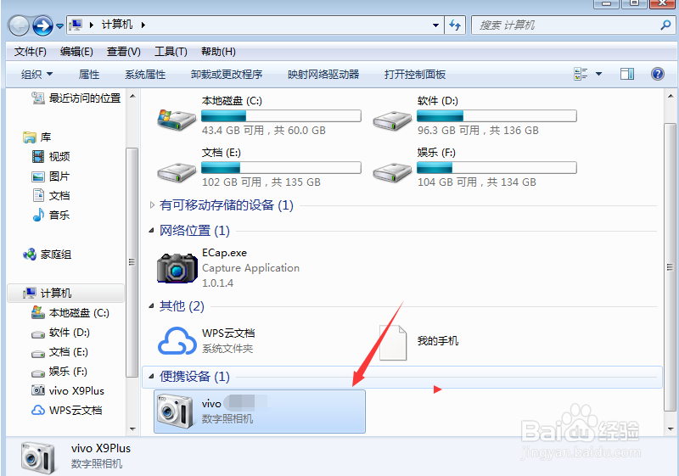Collapse the 网络位置 (1) group
679x476 pixels.
151,231
